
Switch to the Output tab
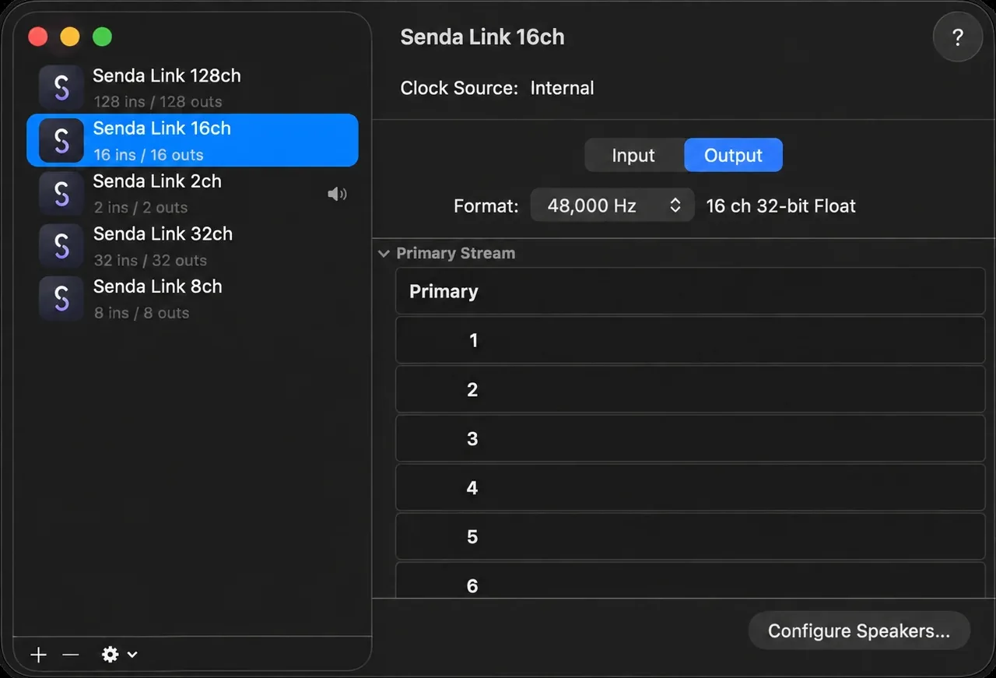click(733, 156)
